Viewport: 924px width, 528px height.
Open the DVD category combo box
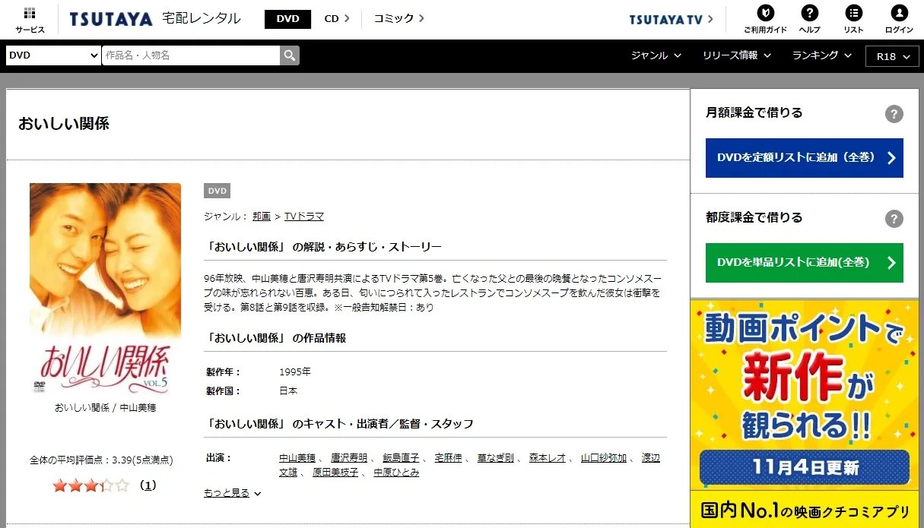[x=53, y=55]
